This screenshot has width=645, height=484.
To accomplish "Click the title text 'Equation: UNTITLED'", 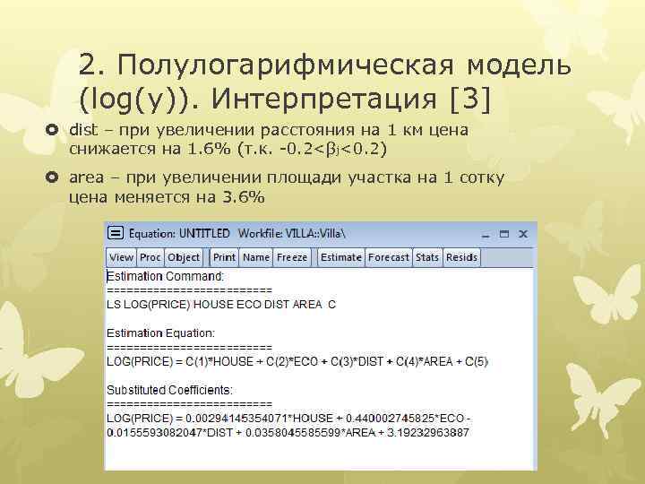I will 179,234.
